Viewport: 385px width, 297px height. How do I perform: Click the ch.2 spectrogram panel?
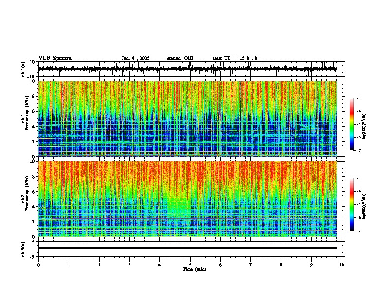click(188, 199)
